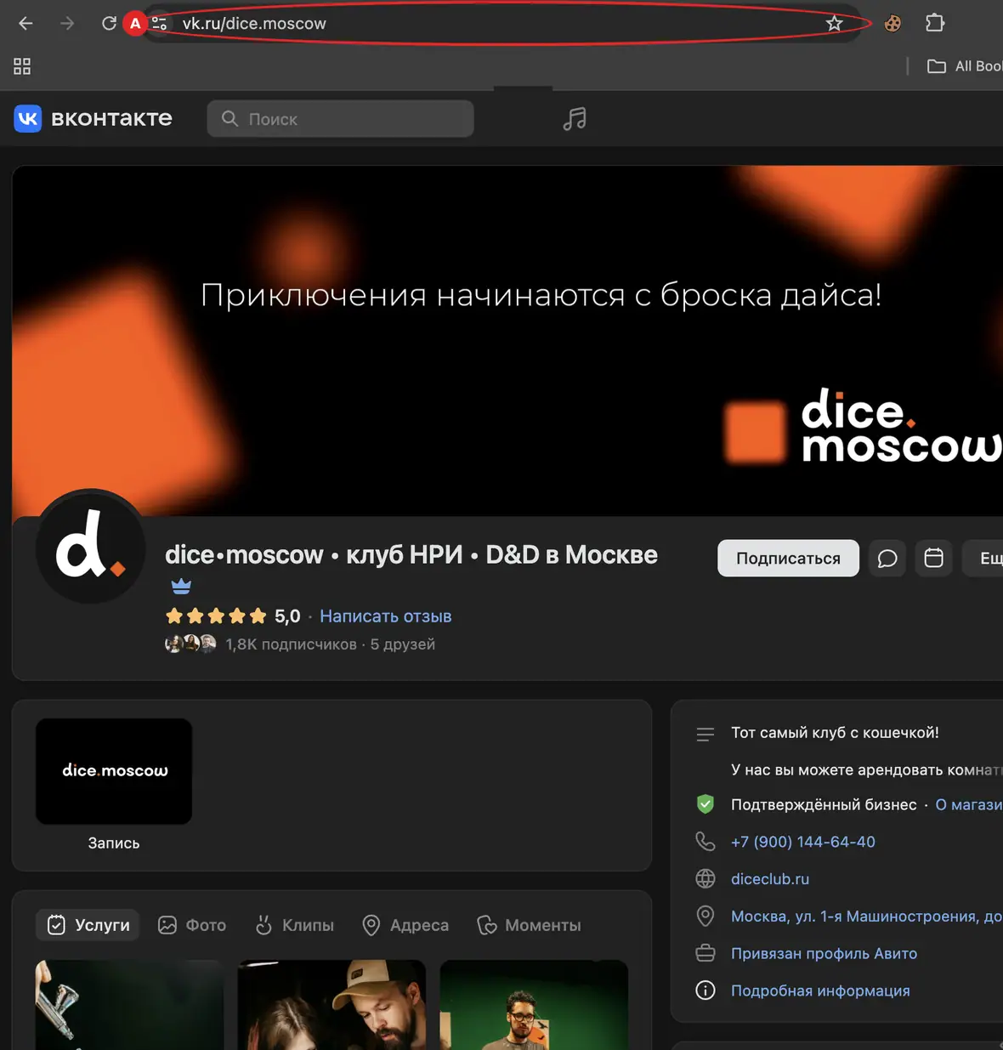Click the cover banner image

(x=507, y=340)
